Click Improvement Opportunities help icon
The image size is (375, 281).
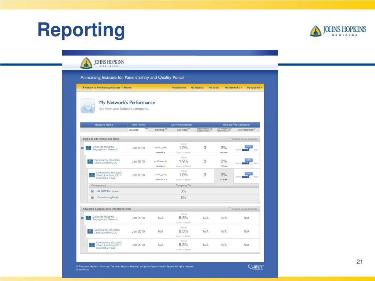coord(211,130)
